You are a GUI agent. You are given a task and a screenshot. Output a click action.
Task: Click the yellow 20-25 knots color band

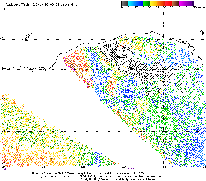click(154, 3)
